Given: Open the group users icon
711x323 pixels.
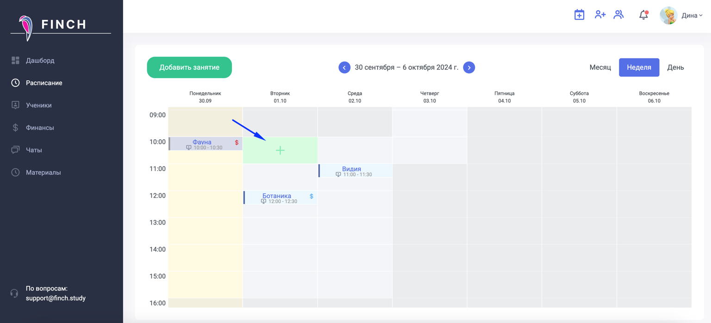Looking at the screenshot, I should coord(619,15).
